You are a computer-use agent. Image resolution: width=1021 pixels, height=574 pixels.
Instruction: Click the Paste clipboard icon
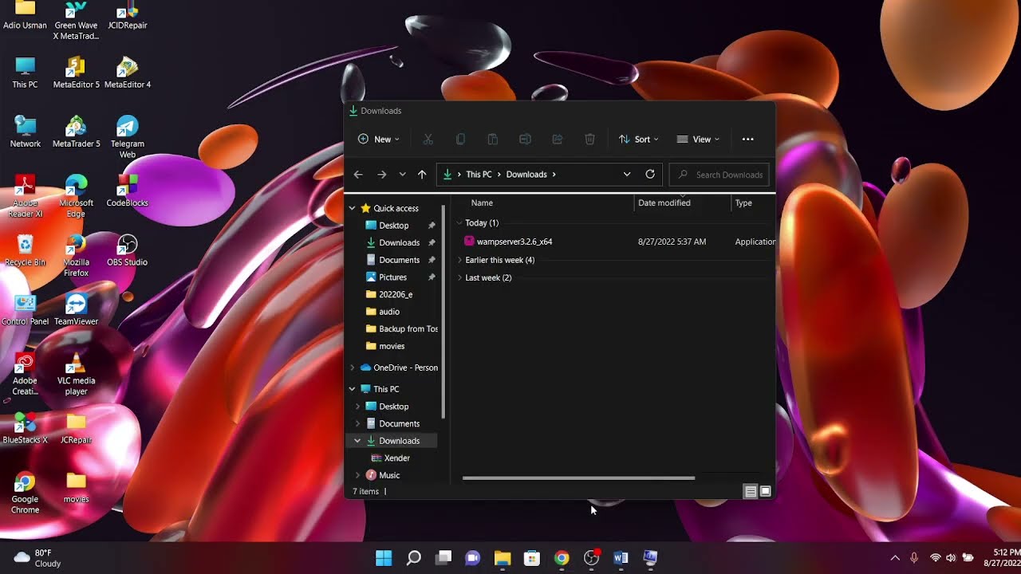tap(492, 139)
